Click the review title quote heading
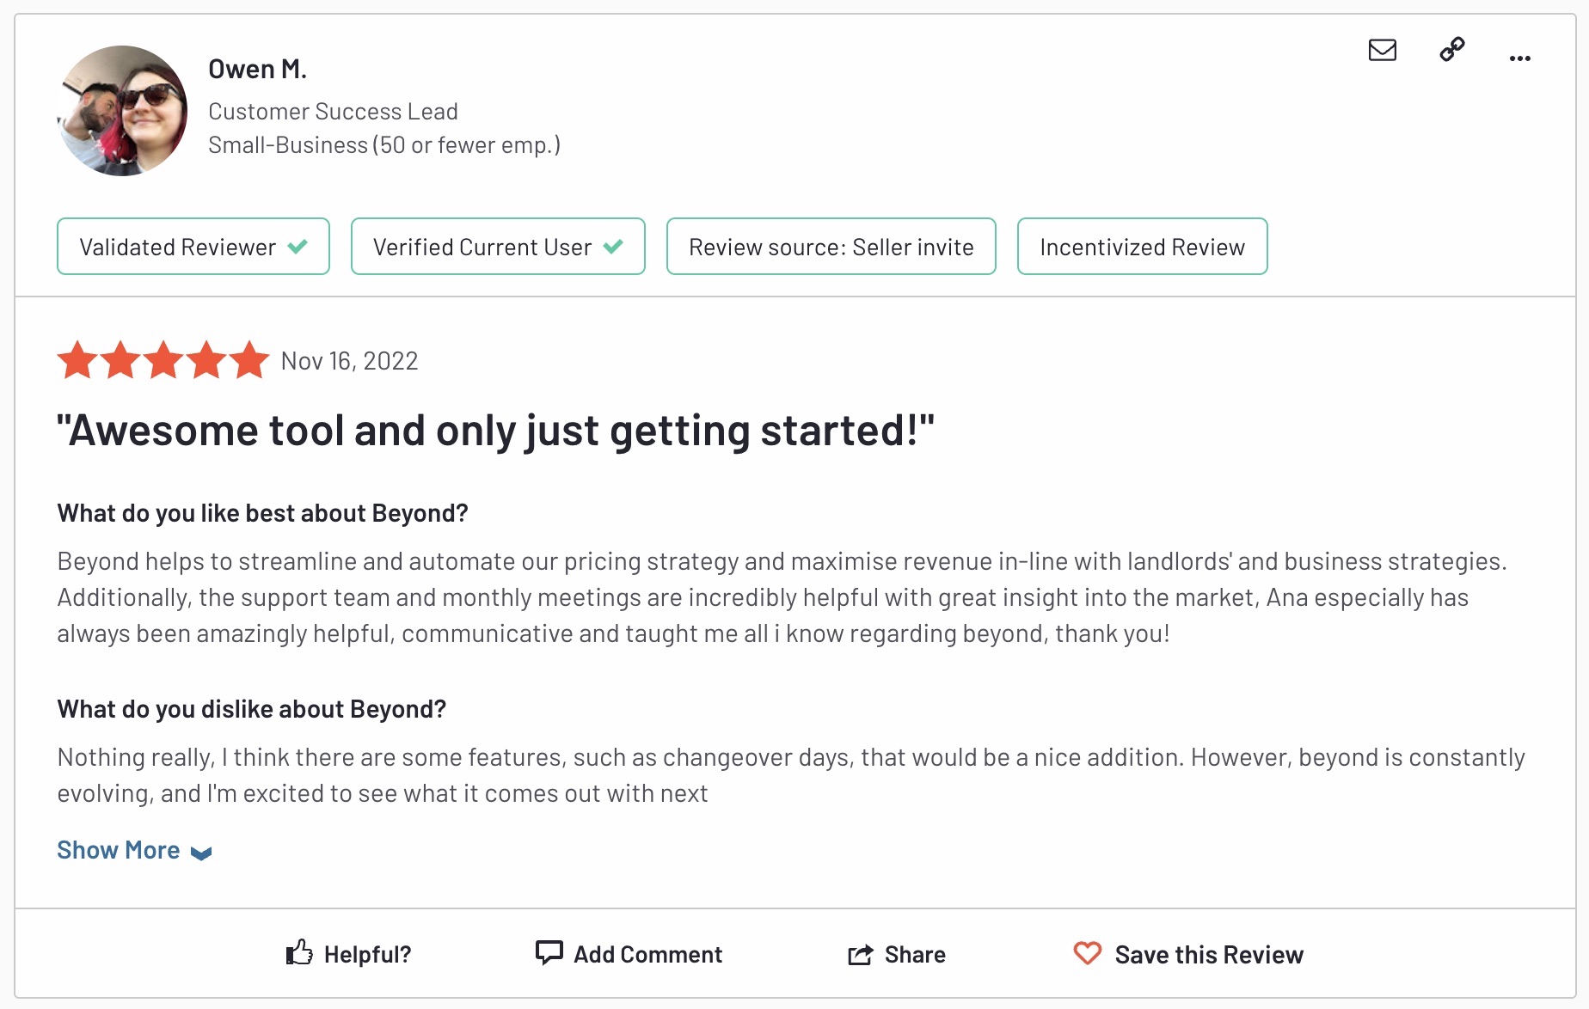1589x1009 pixels. tap(495, 430)
